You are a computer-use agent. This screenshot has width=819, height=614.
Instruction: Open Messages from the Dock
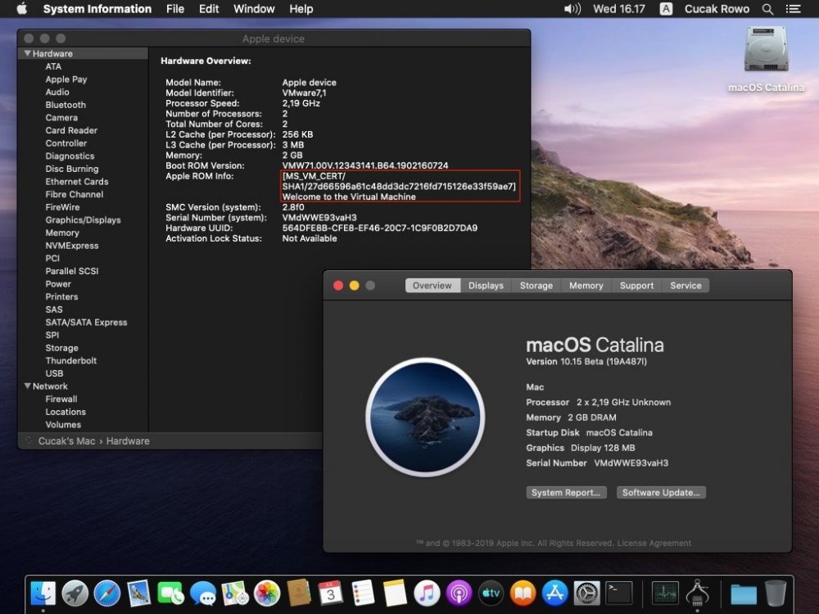point(202,594)
